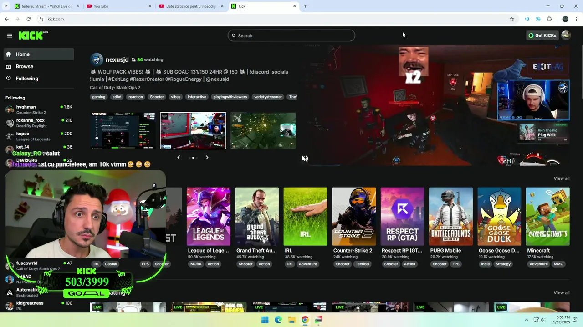Viewport: 583px width, 327px height.
Task: Open roxanne_roxx channel in Following list
Action: (39, 123)
